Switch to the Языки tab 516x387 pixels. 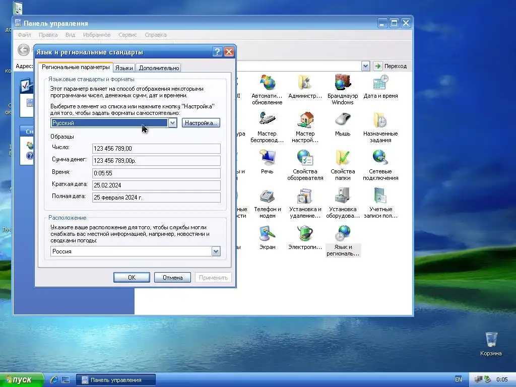[x=124, y=68]
